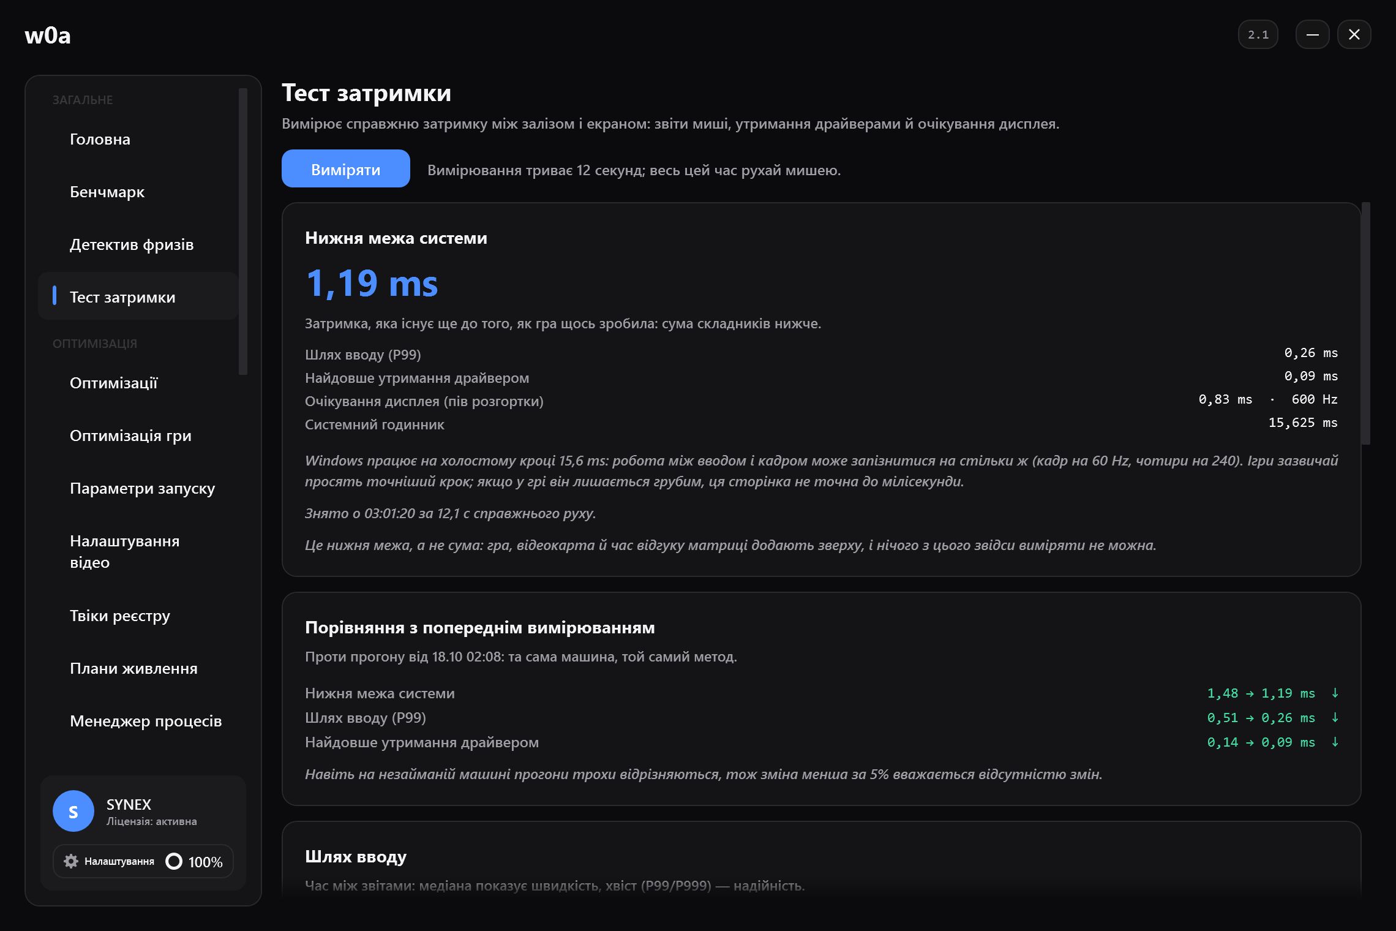The image size is (1396, 931).
Task: Close the w0a window
Action: click(x=1354, y=35)
